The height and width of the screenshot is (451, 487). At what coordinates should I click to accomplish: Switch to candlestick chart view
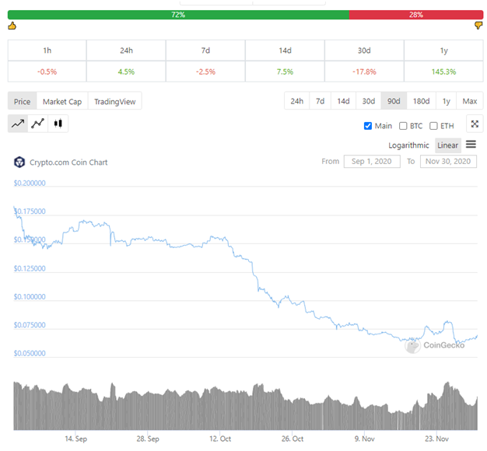coord(58,124)
